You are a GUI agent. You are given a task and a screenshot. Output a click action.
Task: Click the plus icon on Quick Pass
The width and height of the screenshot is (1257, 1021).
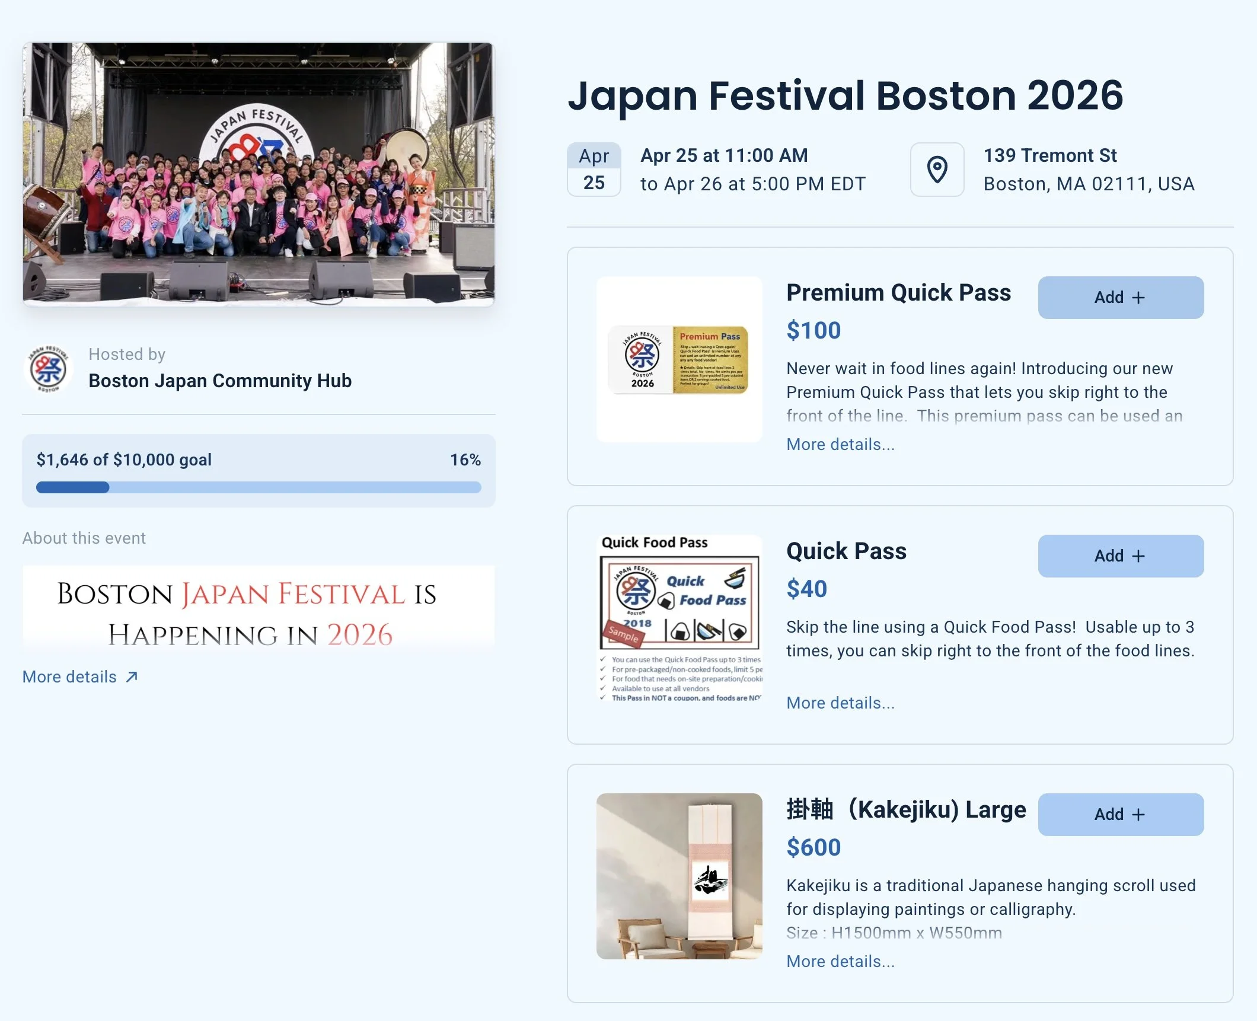(x=1138, y=556)
